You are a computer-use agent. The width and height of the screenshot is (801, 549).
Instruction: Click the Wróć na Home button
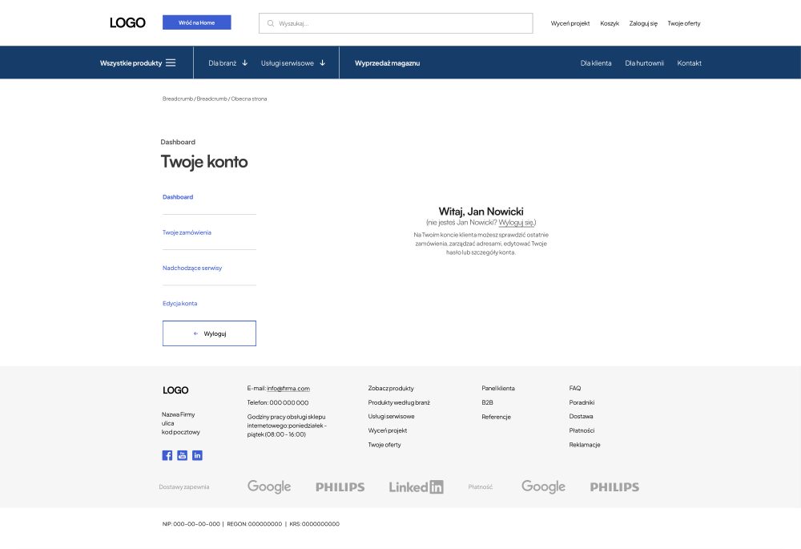(197, 22)
